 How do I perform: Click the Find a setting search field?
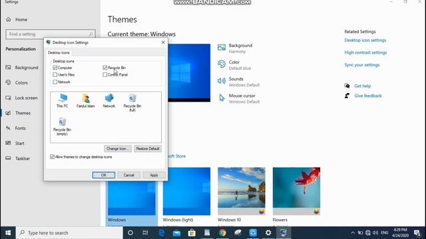tap(51, 34)
